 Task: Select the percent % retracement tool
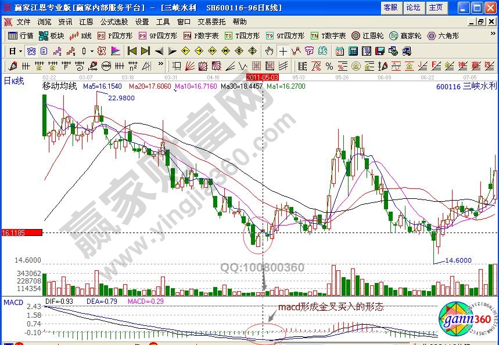tap(329, 66)
